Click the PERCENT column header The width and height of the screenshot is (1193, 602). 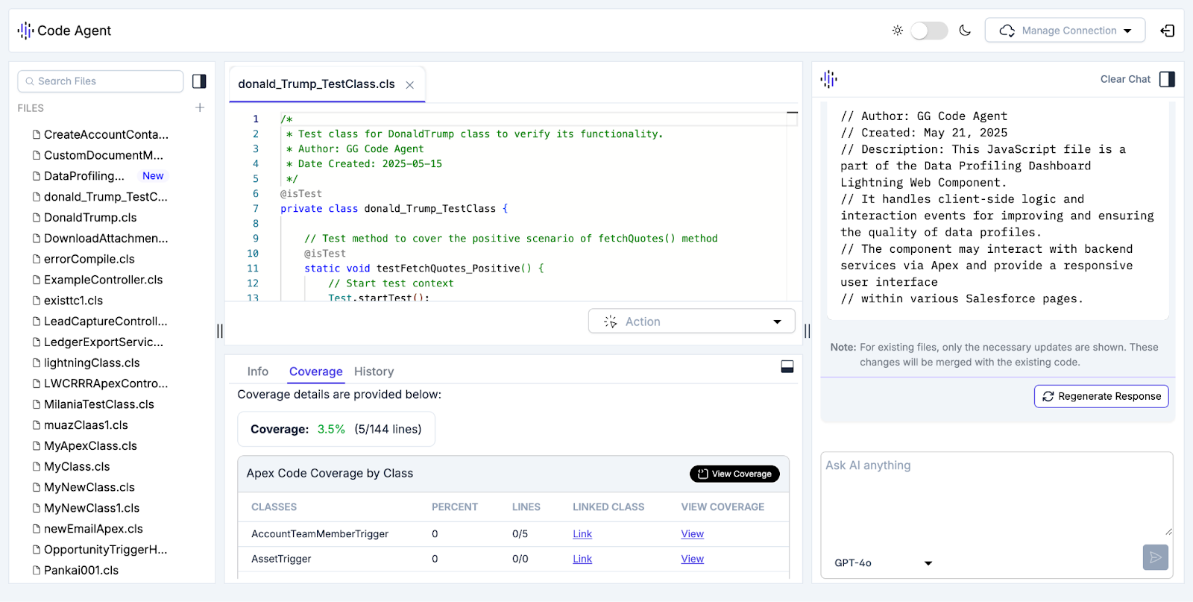[x=455, y=507]
